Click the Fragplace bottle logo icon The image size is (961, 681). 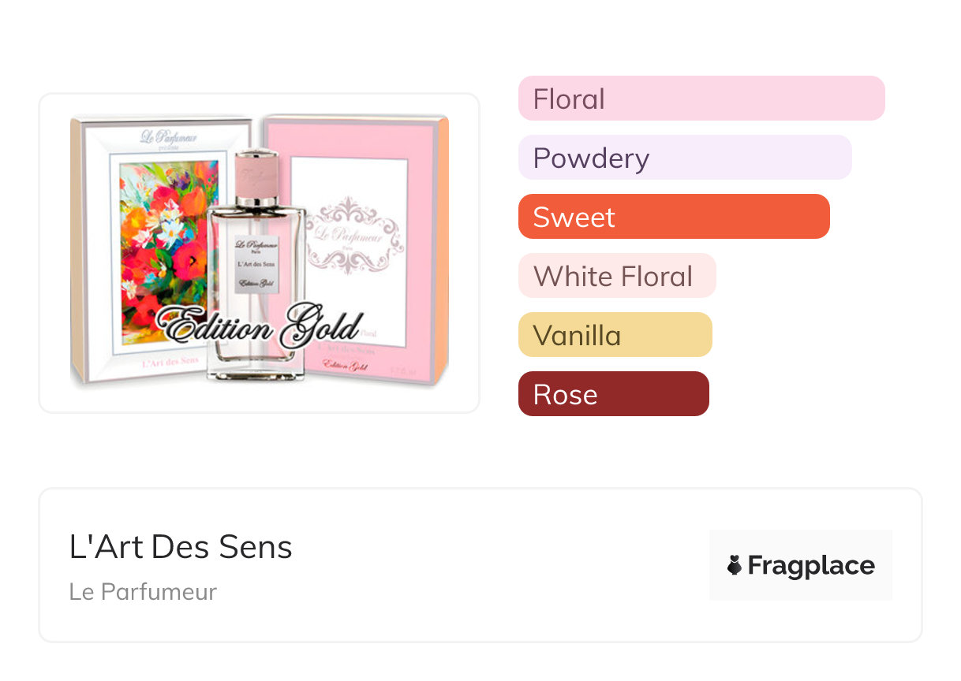pos(735,565)
